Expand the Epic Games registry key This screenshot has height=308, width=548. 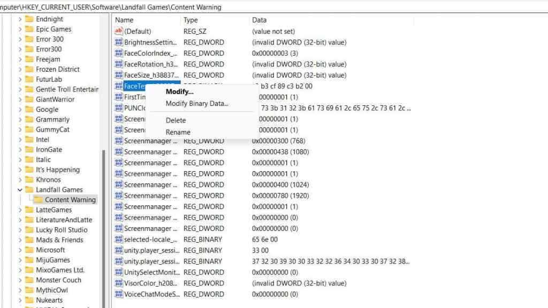(20, 29)
